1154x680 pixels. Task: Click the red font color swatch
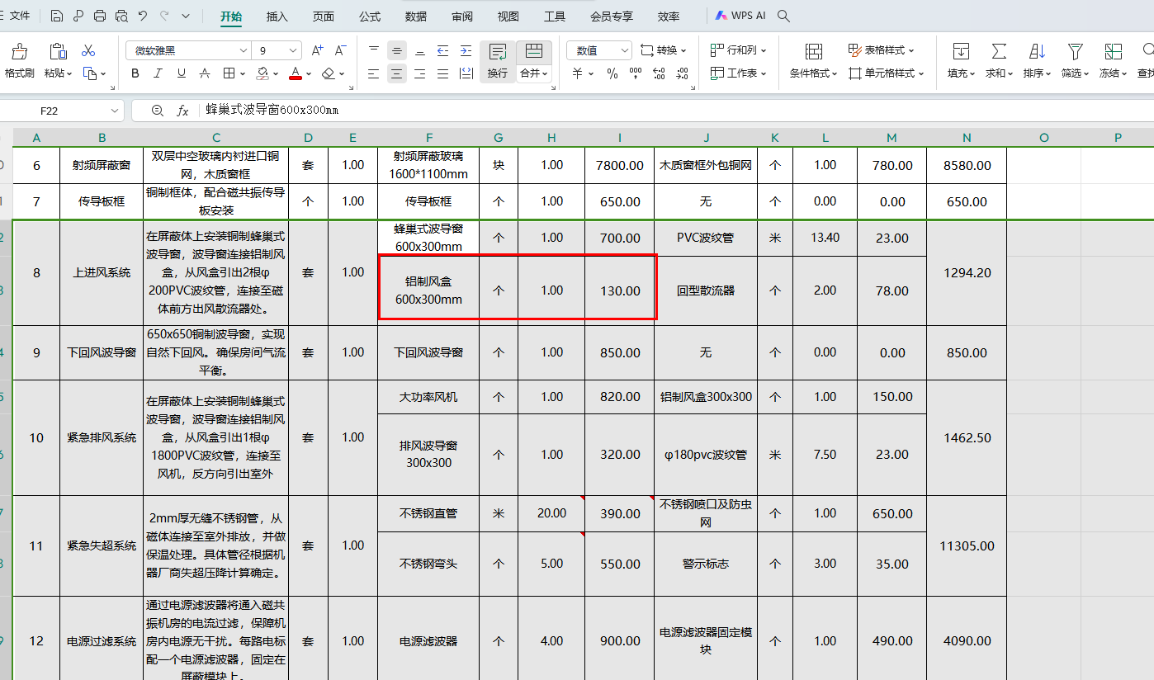pyautogui.click(x=296, y=73)
